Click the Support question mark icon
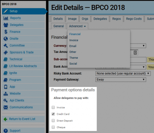The image size is (154, 133). click(5, 131)
